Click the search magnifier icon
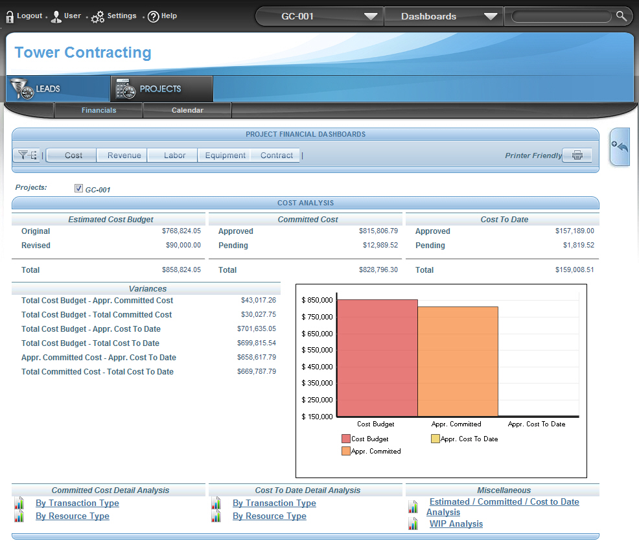The width and height of the screenshot is (639, 541). click(x=621, y=16)
